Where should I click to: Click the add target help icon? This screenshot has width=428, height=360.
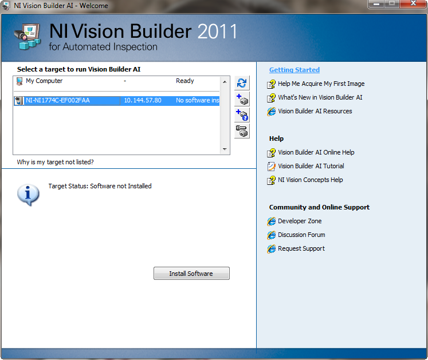(x=242, y=115)
